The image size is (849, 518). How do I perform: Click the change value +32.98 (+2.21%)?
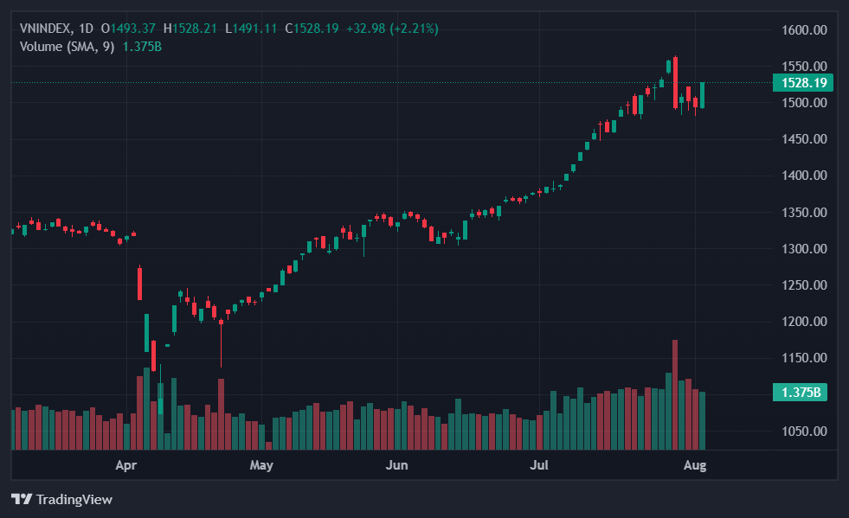click(393, 29)
